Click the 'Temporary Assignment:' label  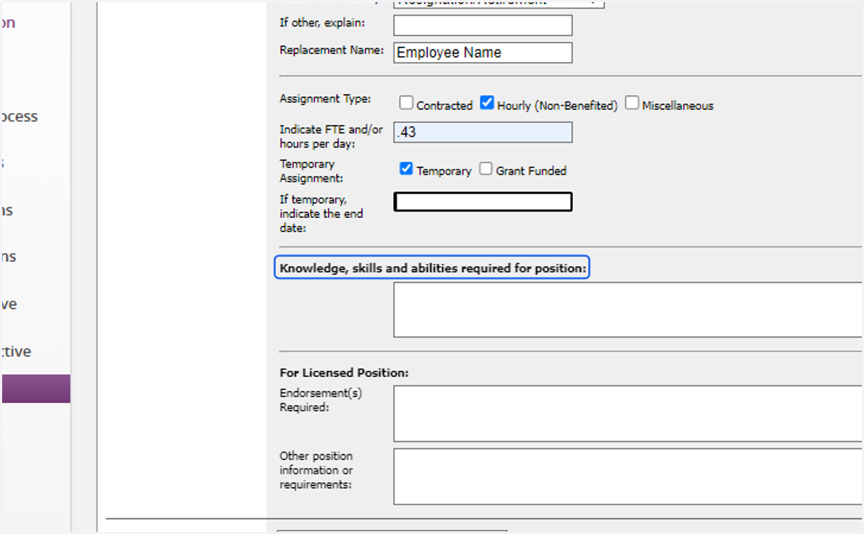[311, 171]
